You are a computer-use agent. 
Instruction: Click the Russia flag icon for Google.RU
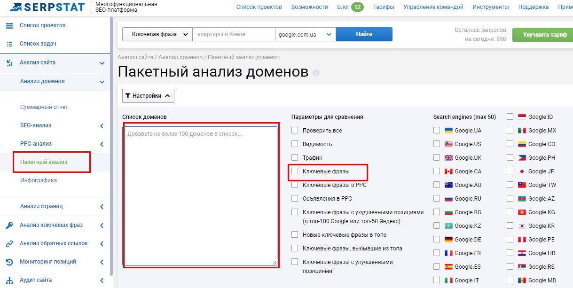[x=448, y=199]
